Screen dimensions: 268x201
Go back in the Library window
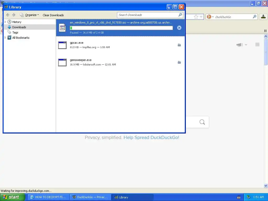[8, 15]
